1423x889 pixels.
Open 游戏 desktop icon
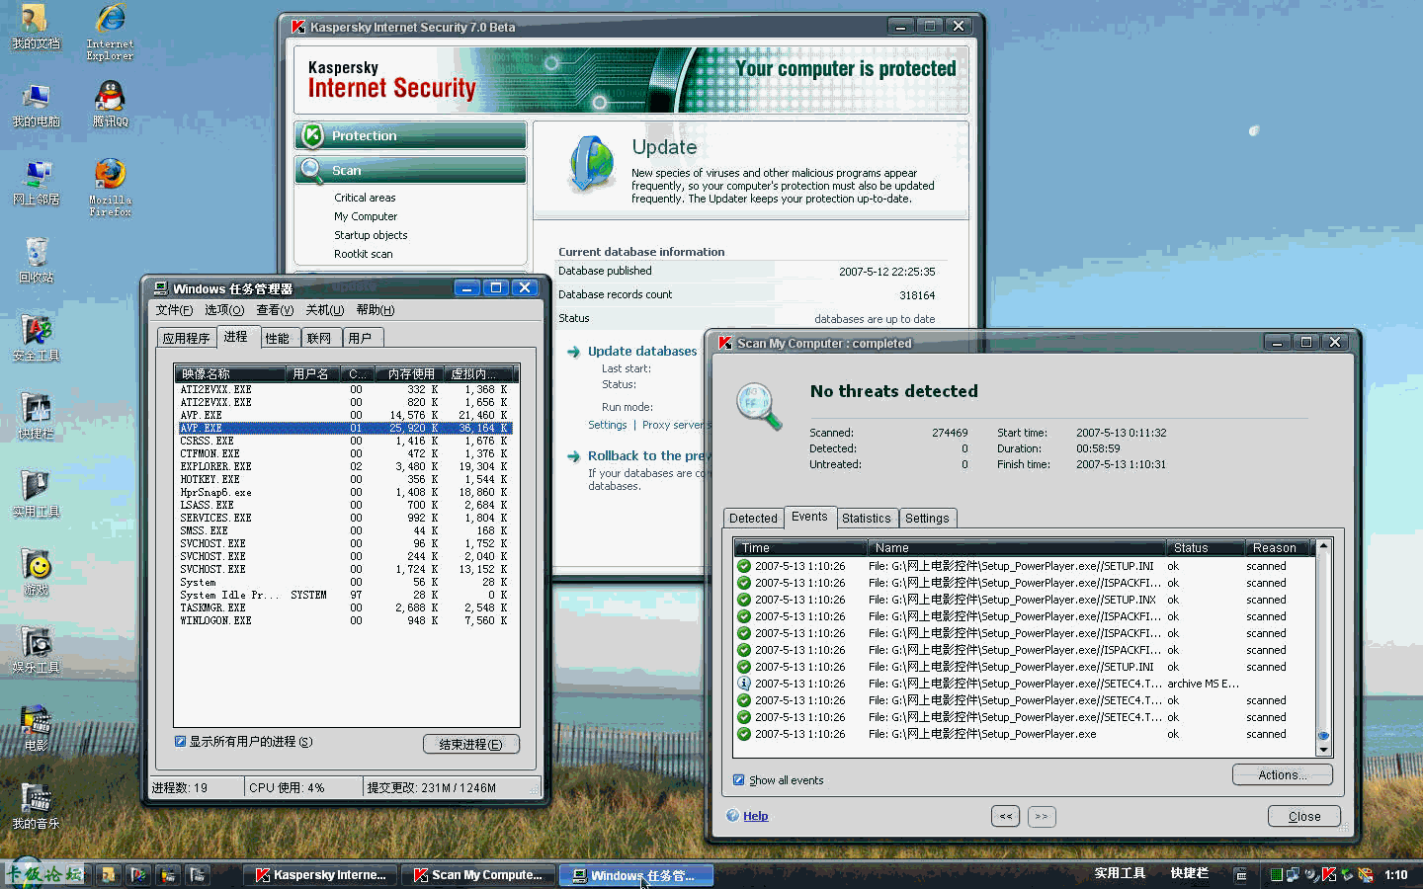(x=36, y=572)
